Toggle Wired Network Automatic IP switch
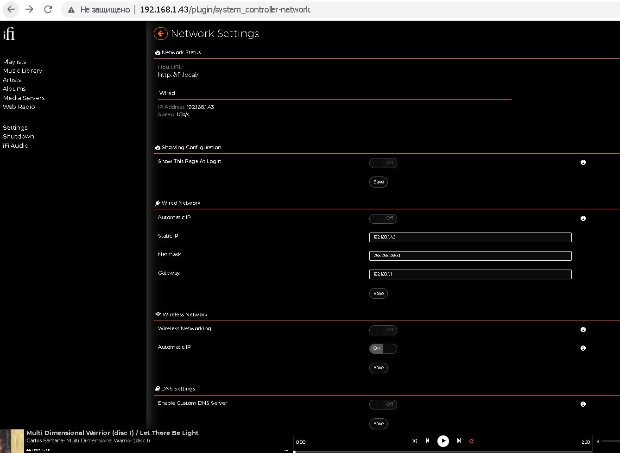620x453 pixels. [383, 218]
